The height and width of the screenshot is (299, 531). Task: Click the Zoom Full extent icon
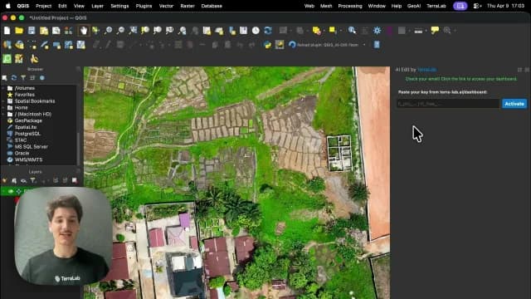(x=133, y=31)
